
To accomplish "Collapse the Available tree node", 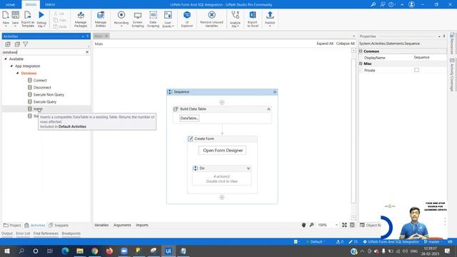I will coord(6,59).
